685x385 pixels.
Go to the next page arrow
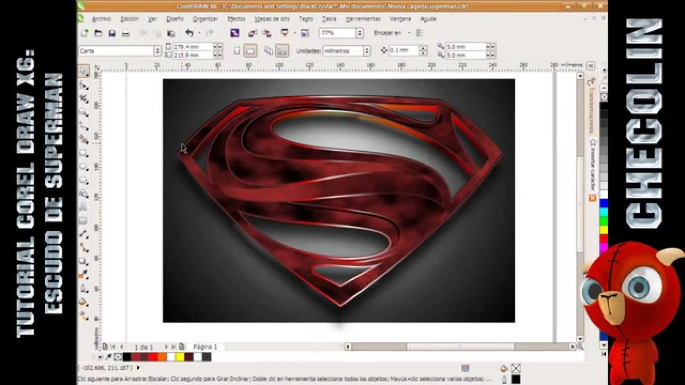[x=166, y=346]
